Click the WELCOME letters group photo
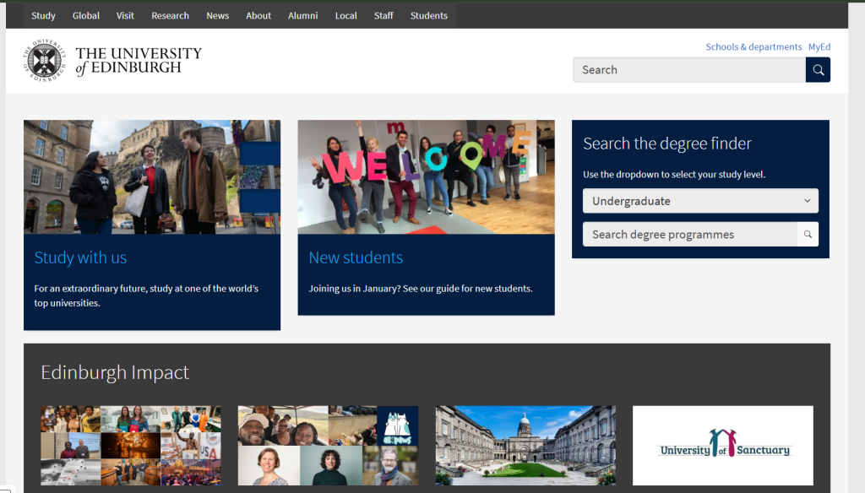Image resolution: width=865 pixels, height=493 pixels. 426,177
